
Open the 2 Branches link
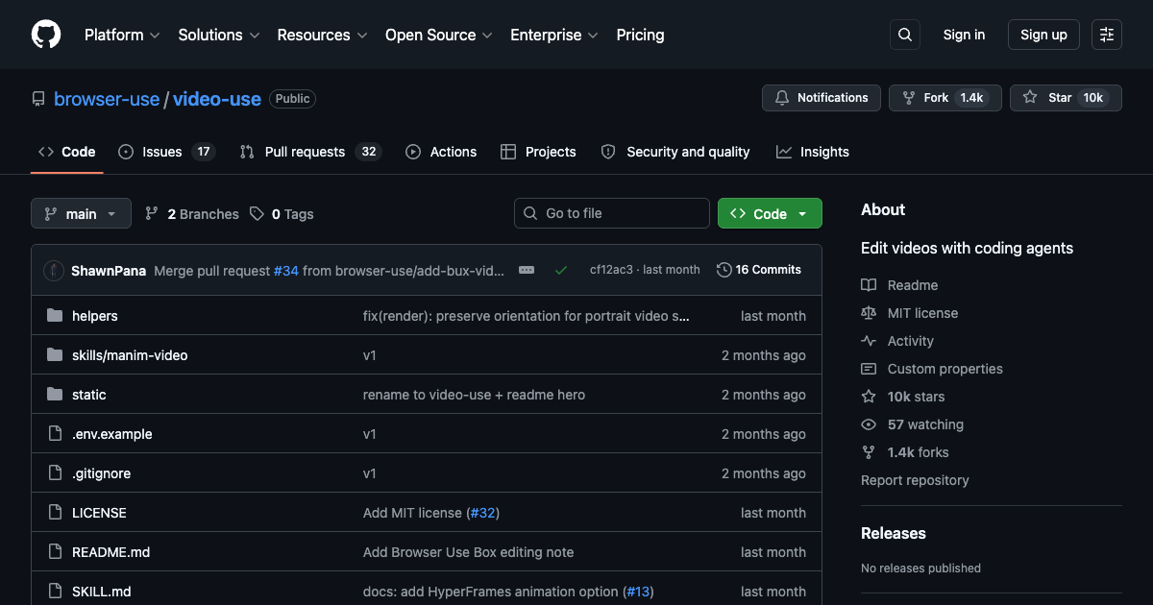click(191, 214)
